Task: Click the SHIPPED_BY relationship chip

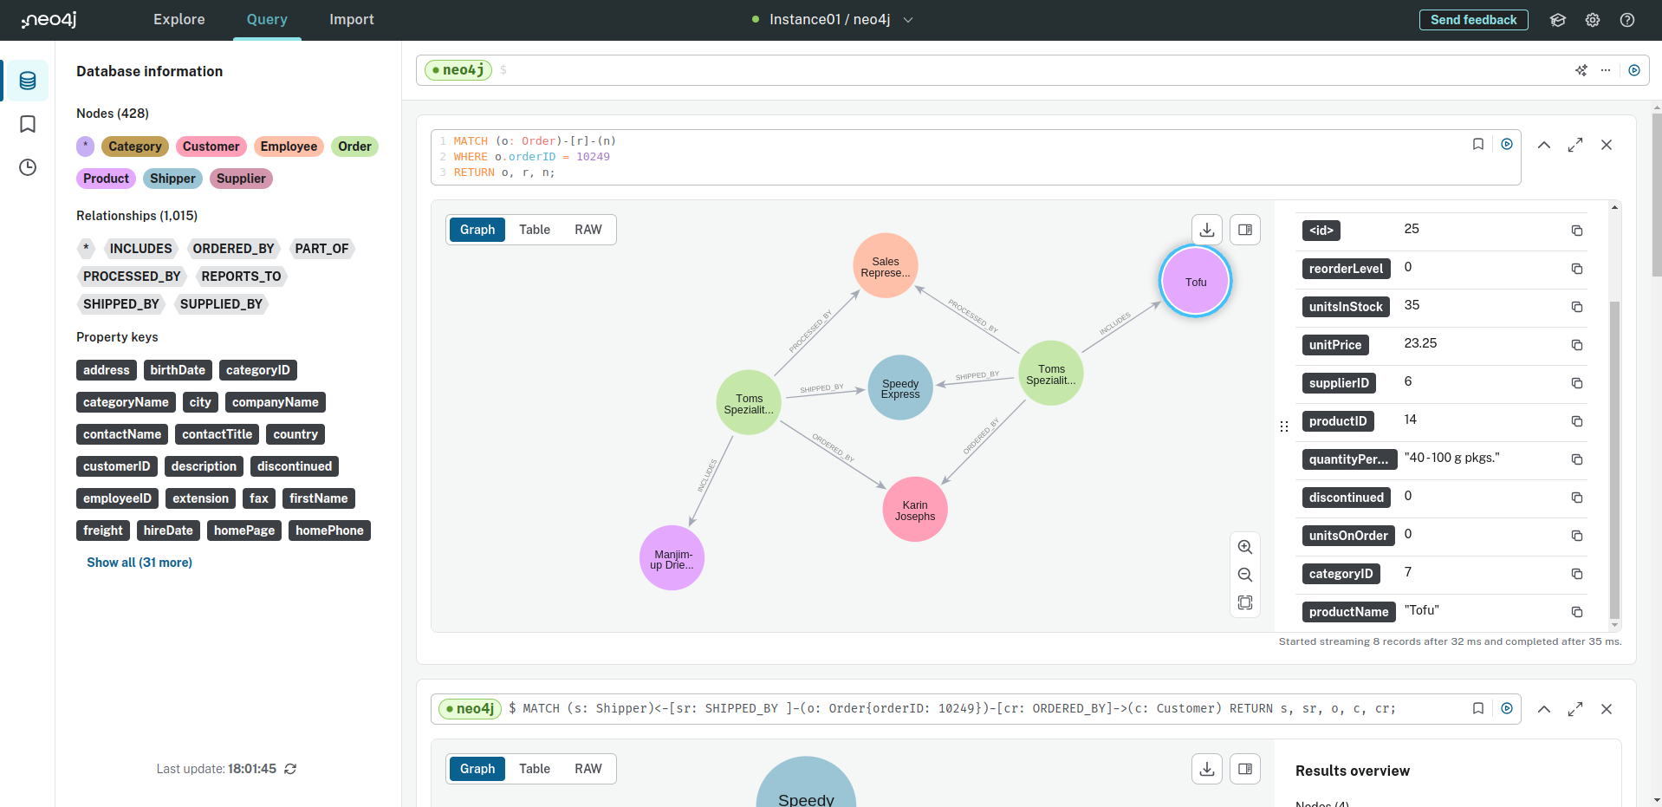Action: click(121, 304)
